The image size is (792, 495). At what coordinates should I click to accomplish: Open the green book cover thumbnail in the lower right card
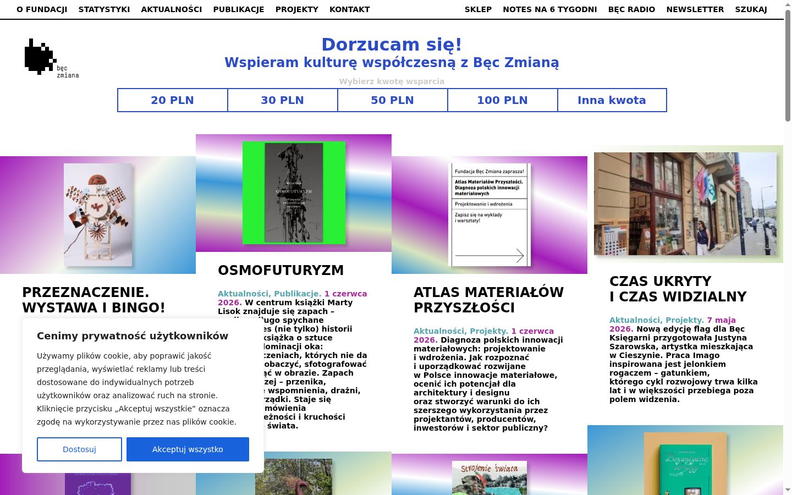pos(685,464)
